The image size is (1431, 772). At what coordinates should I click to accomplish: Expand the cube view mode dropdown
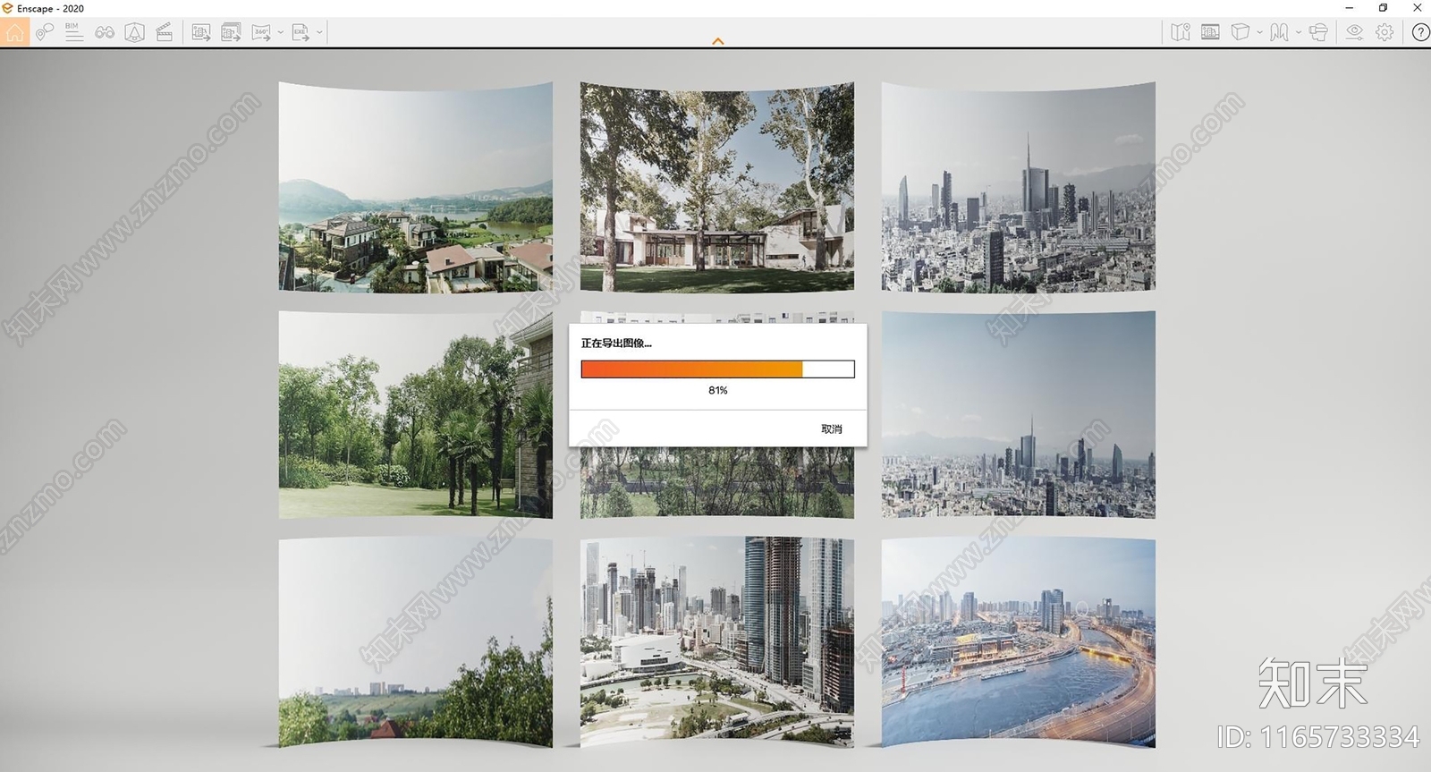[x=1259, y=32]
